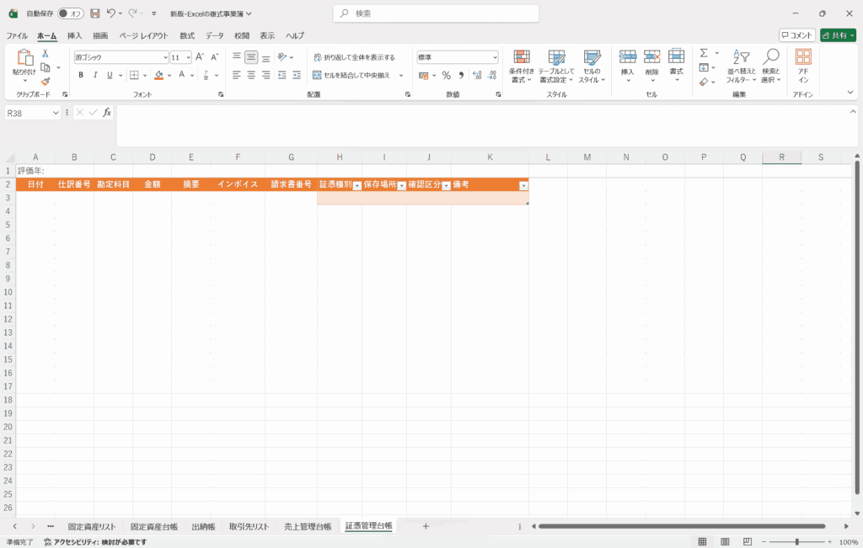Select the Format Painter brush icon
The height and width of the screenshot is (548, 863).
tap(46, 82)
